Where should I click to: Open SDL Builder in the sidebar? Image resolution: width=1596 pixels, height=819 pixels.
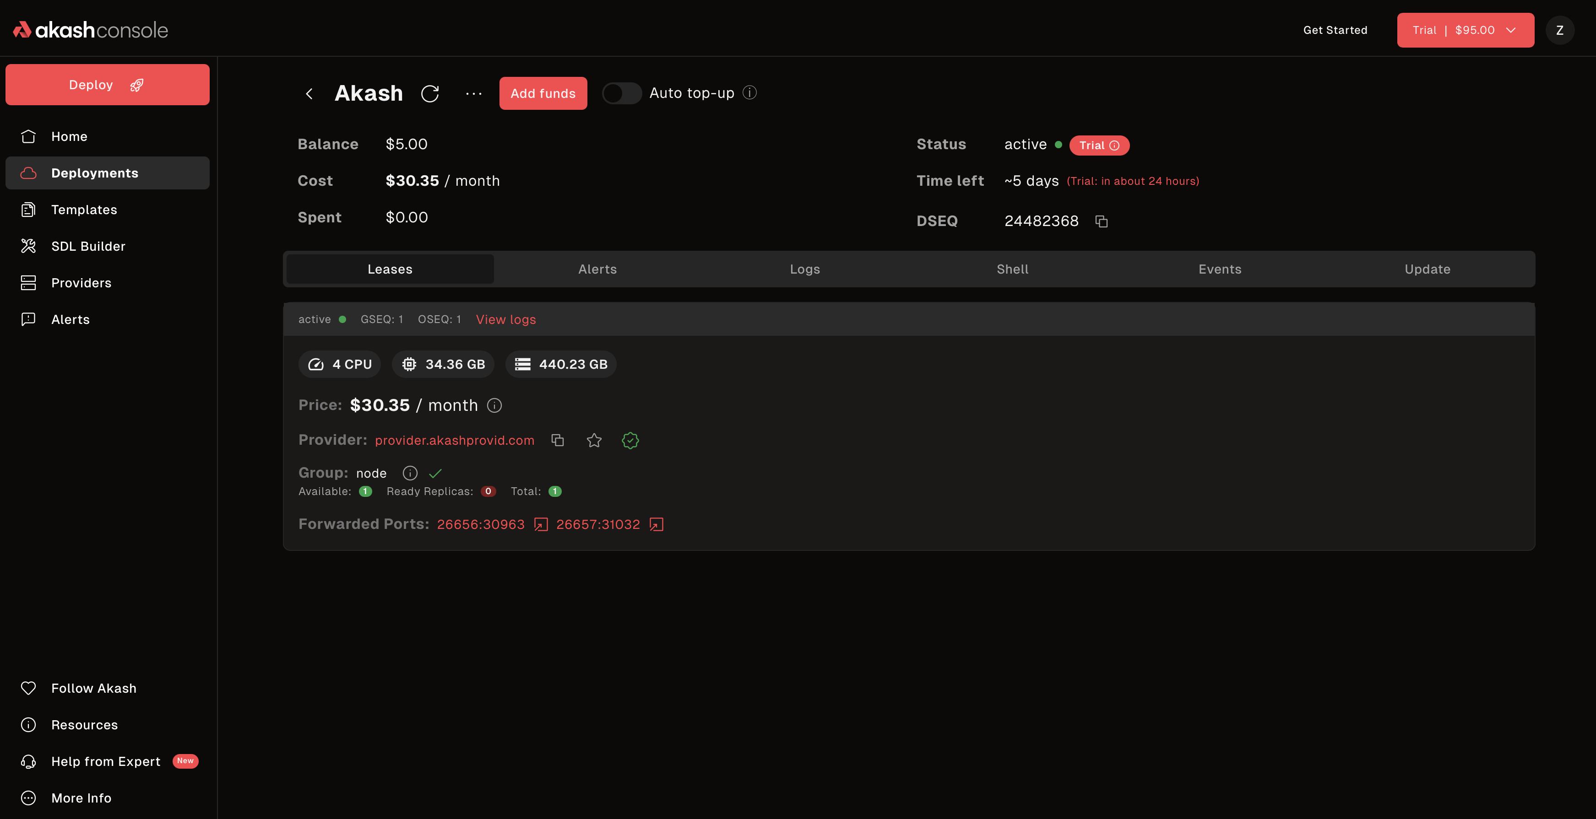(88, 246)
